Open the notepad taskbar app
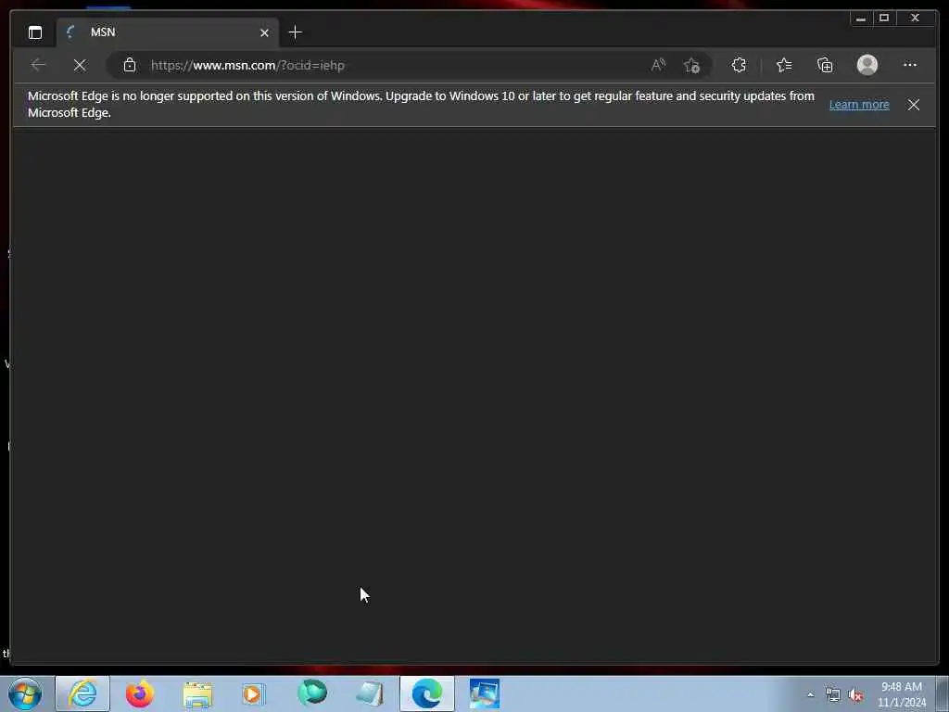This screenshot has width=949, height=712. [x=369, y=693]
